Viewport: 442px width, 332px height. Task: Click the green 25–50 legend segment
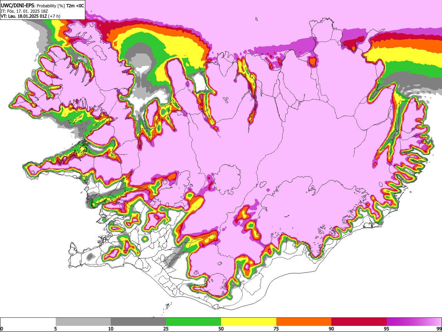[x=193, y=322]
